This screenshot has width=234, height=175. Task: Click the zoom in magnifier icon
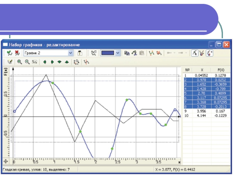pos(20,62)
